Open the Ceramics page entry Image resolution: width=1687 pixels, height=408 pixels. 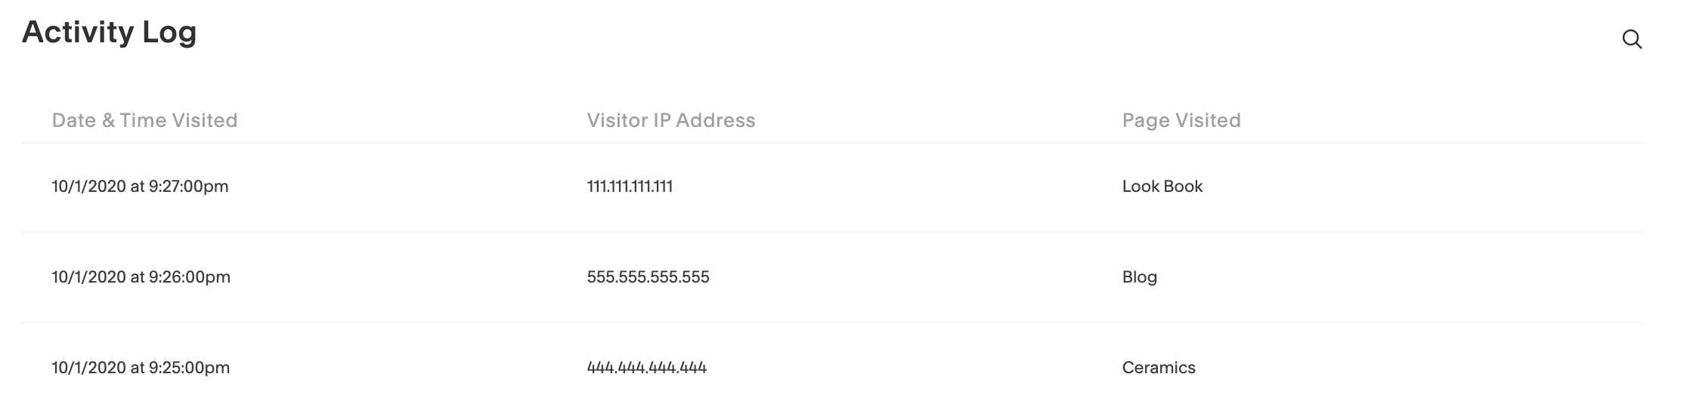pos(1158,368)
